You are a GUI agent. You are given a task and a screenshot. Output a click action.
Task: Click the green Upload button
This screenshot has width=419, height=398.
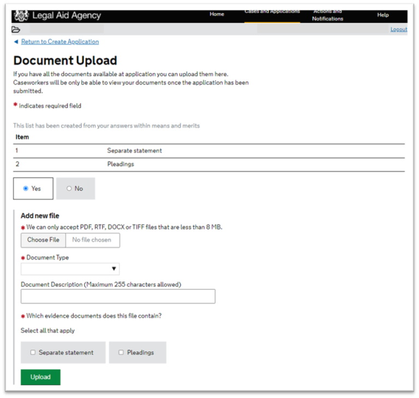pyautogui.click(x=40, y=377)
